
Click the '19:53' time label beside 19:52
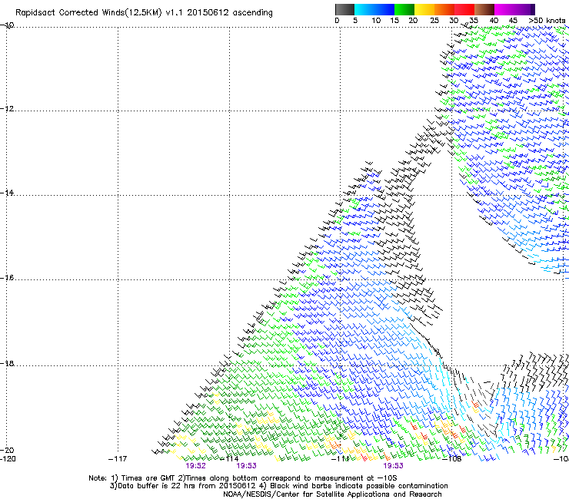pyautogui.click(x=246, y=466)
